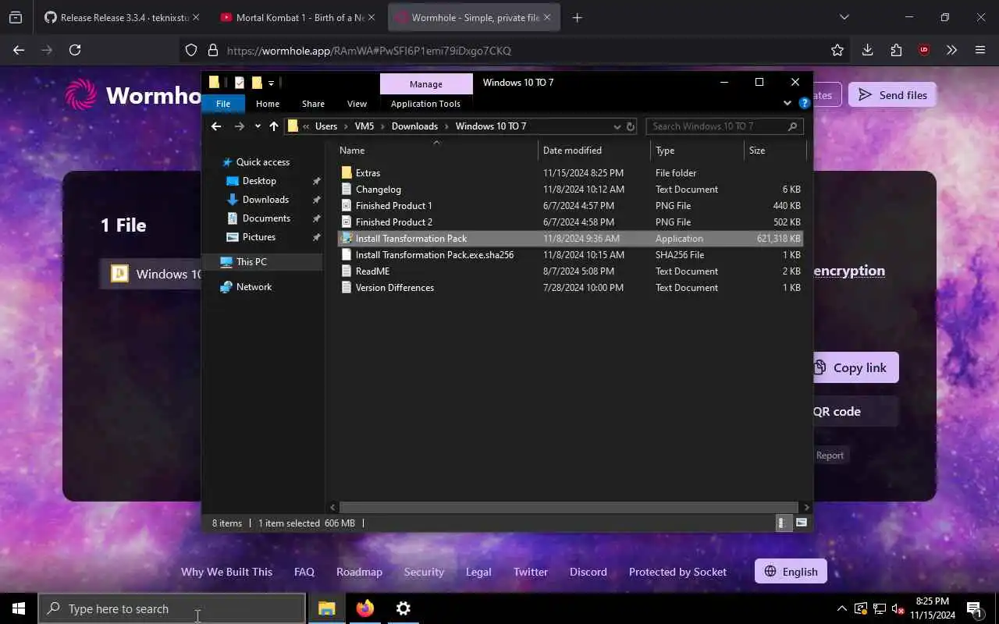List all Firefox tabs dropdown

(844, 17)
